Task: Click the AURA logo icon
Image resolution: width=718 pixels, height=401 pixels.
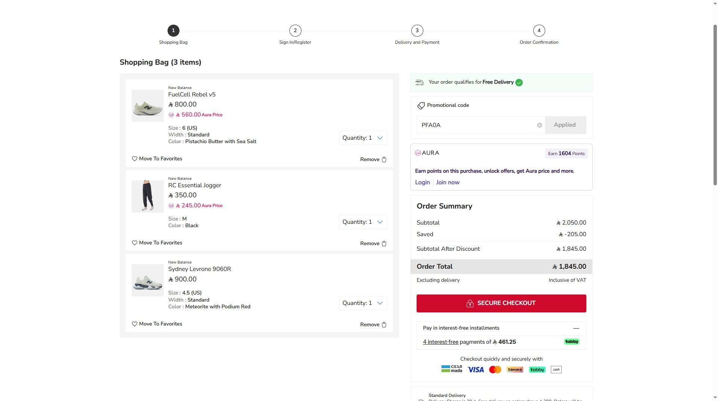Action: [x=418, y=153]
